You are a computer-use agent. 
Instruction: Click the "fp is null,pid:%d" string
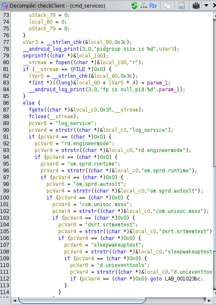click(x=128, y=90)
